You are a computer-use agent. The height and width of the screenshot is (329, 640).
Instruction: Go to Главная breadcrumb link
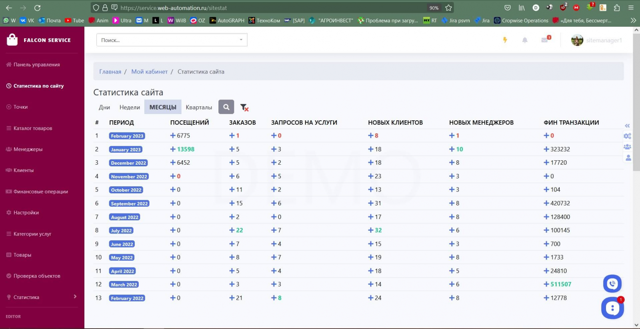pyautogui.click(x=110, y=72)
